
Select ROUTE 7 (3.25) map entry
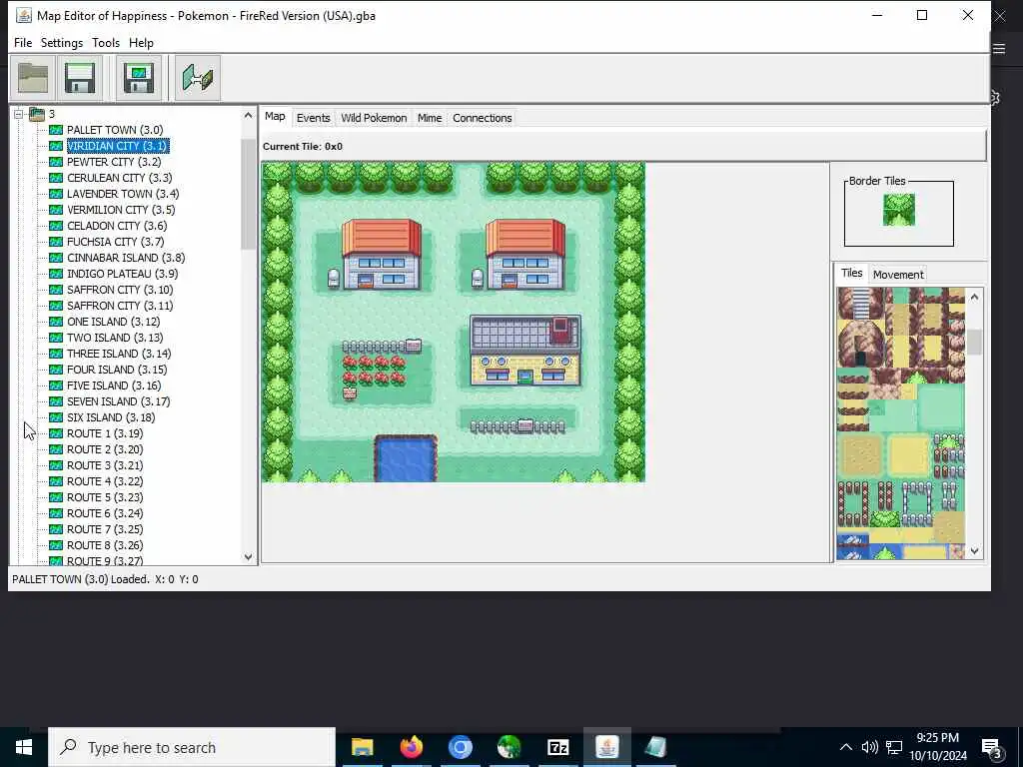(104, 529)
